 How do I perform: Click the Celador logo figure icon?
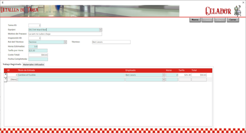237,11
